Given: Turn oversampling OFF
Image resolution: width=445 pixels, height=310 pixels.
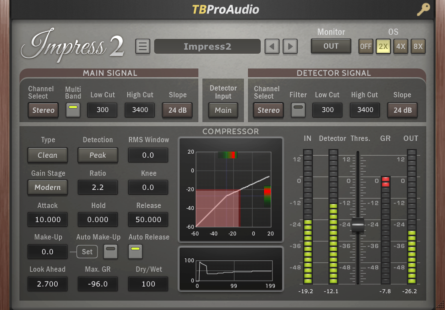Looking at the screenshot, I should coord(366,46).
